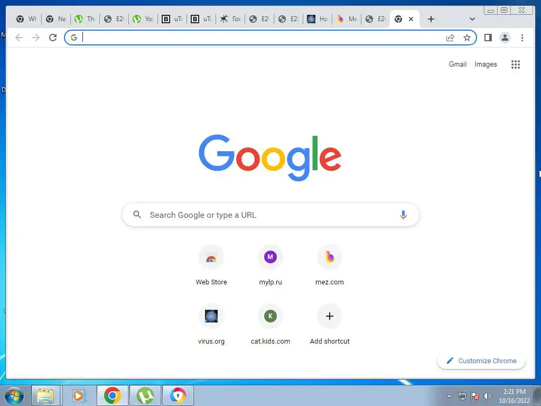Start a voice search with the microphone

[403, 215]
